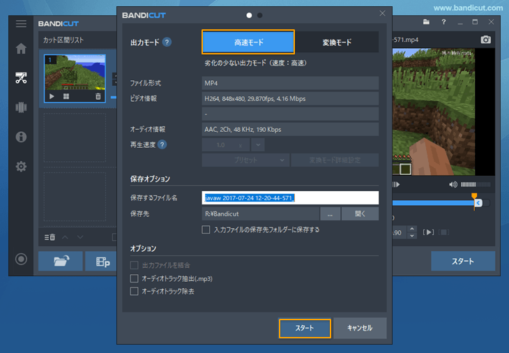Enable extract audio track (.mp3) checkbox

click(x=134, y=278)
